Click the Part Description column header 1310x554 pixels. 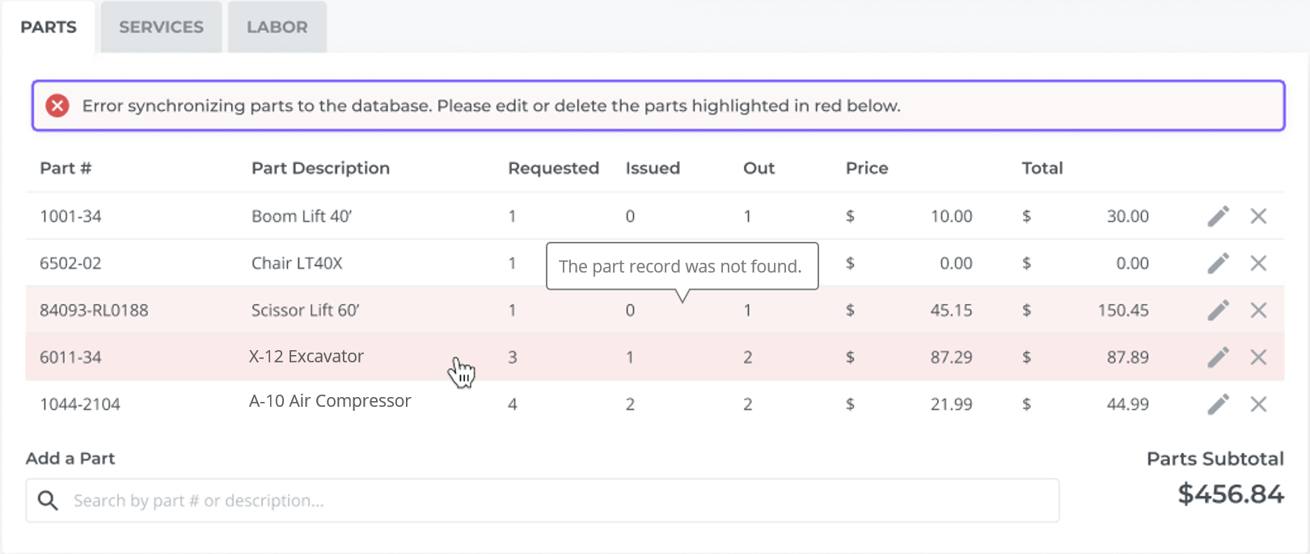320,168
